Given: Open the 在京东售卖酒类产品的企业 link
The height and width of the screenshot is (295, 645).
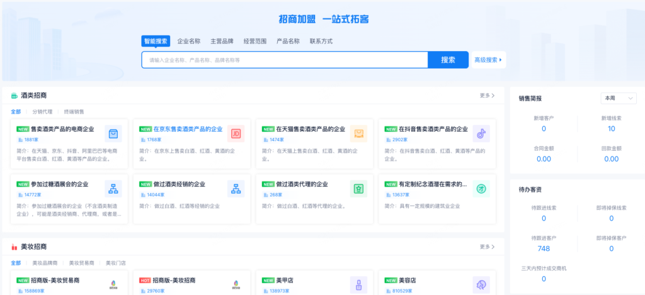Looking at the screenshot, I should pos(188,129).
